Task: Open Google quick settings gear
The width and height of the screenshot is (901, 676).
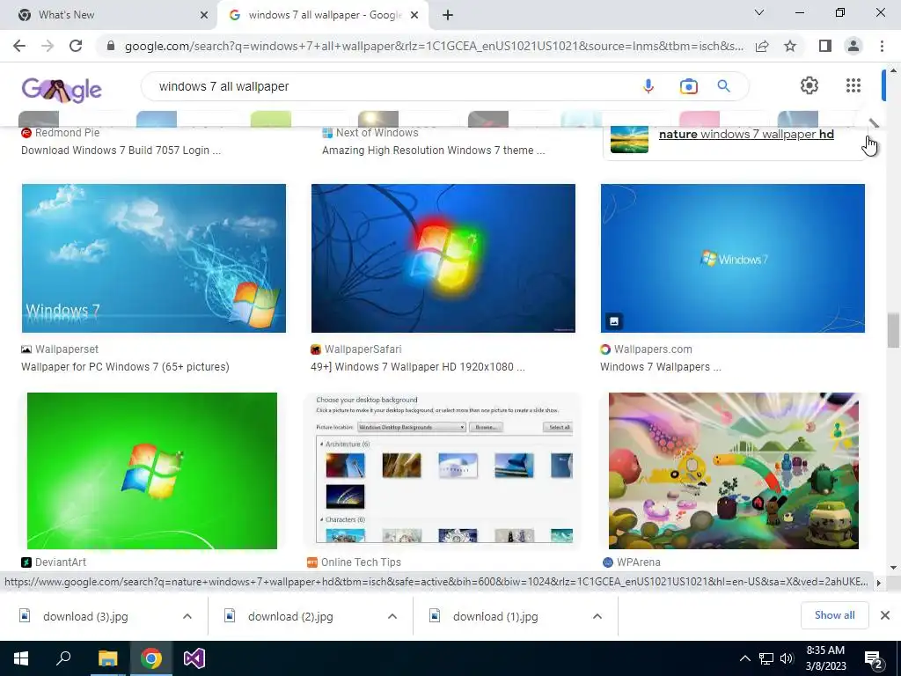Action: point(809,85)
